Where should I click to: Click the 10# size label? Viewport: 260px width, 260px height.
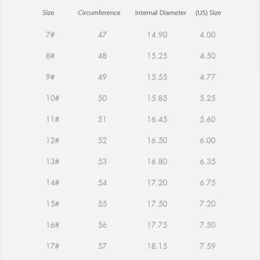(x=53, y=98)
